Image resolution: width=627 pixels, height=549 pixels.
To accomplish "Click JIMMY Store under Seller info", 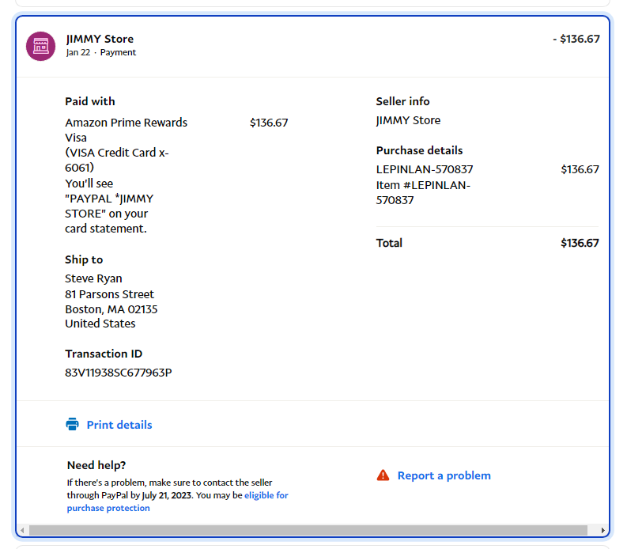I will (x=408, y=120).
